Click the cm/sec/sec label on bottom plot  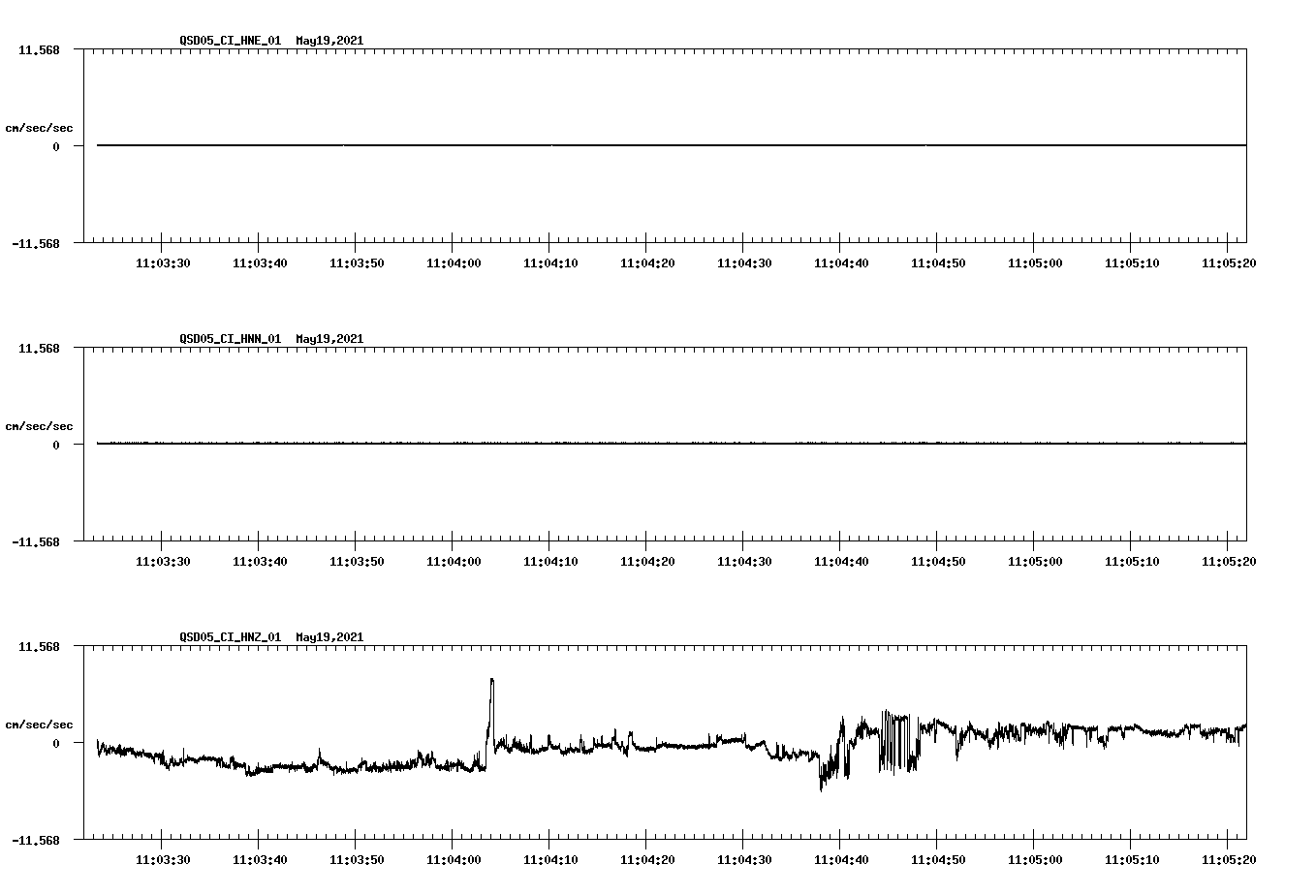pos(41,723)
